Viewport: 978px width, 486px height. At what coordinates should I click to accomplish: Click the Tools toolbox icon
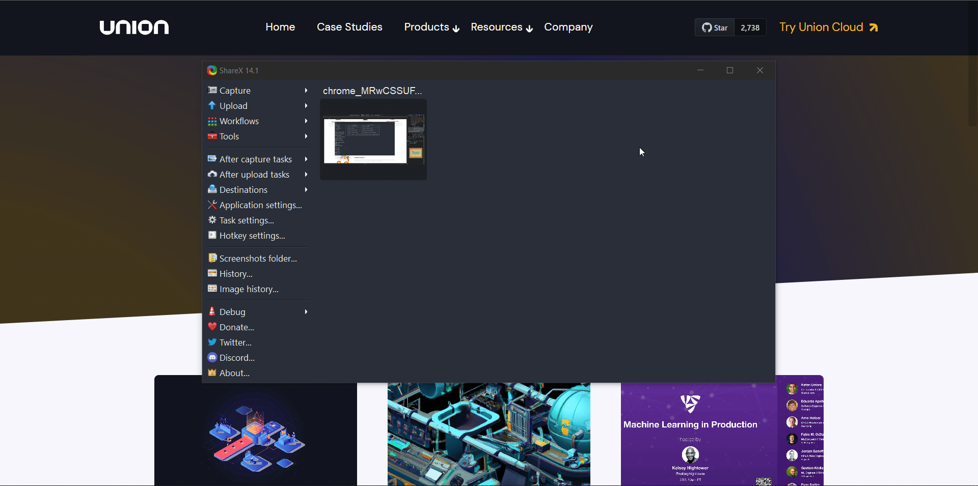[212, 136]
